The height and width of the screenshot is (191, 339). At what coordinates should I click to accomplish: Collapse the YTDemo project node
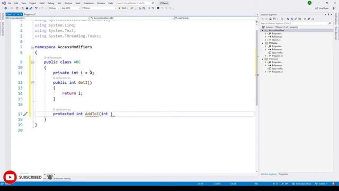(263, 43)
